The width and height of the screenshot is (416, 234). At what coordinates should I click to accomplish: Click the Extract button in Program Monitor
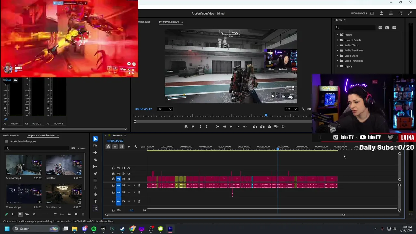[x=262, y=127]
